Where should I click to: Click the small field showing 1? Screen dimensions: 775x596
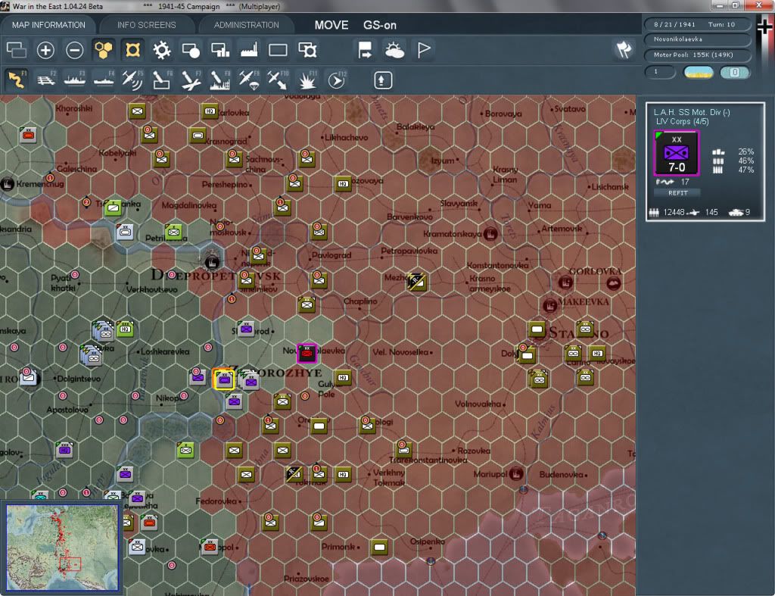coord(659,72)
